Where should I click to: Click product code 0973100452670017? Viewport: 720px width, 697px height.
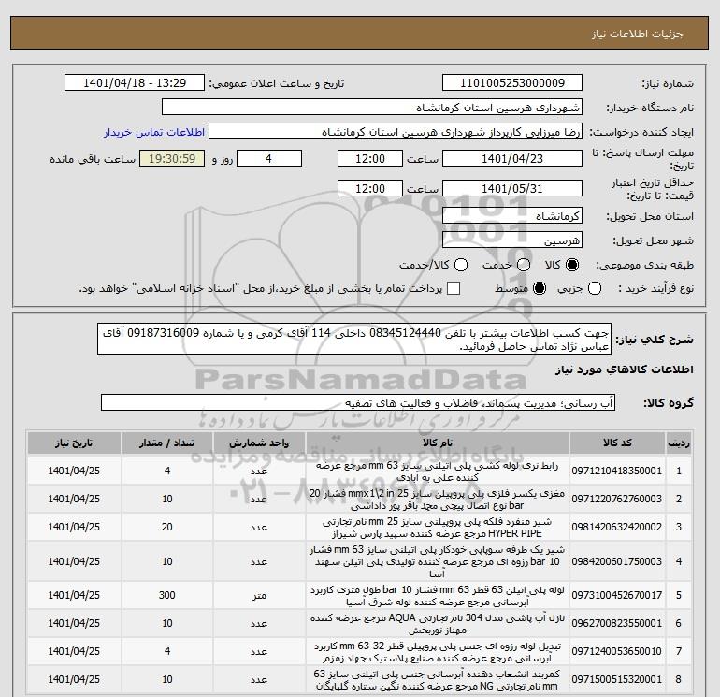coord(617,595)
